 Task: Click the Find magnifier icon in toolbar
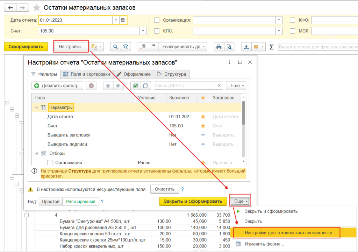tap(115, 47)
